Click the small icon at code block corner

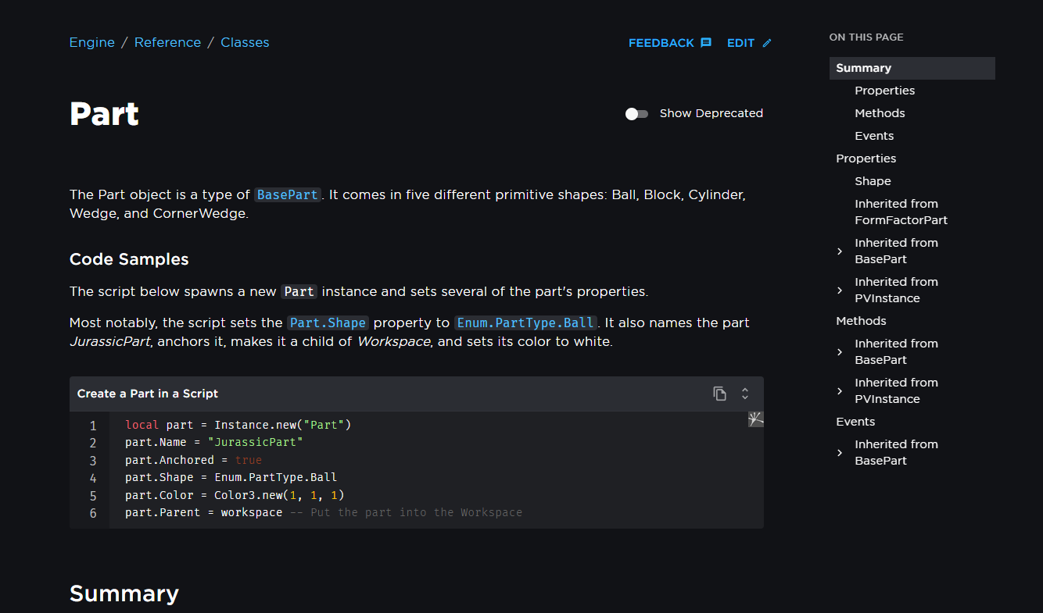click(755, 419)
